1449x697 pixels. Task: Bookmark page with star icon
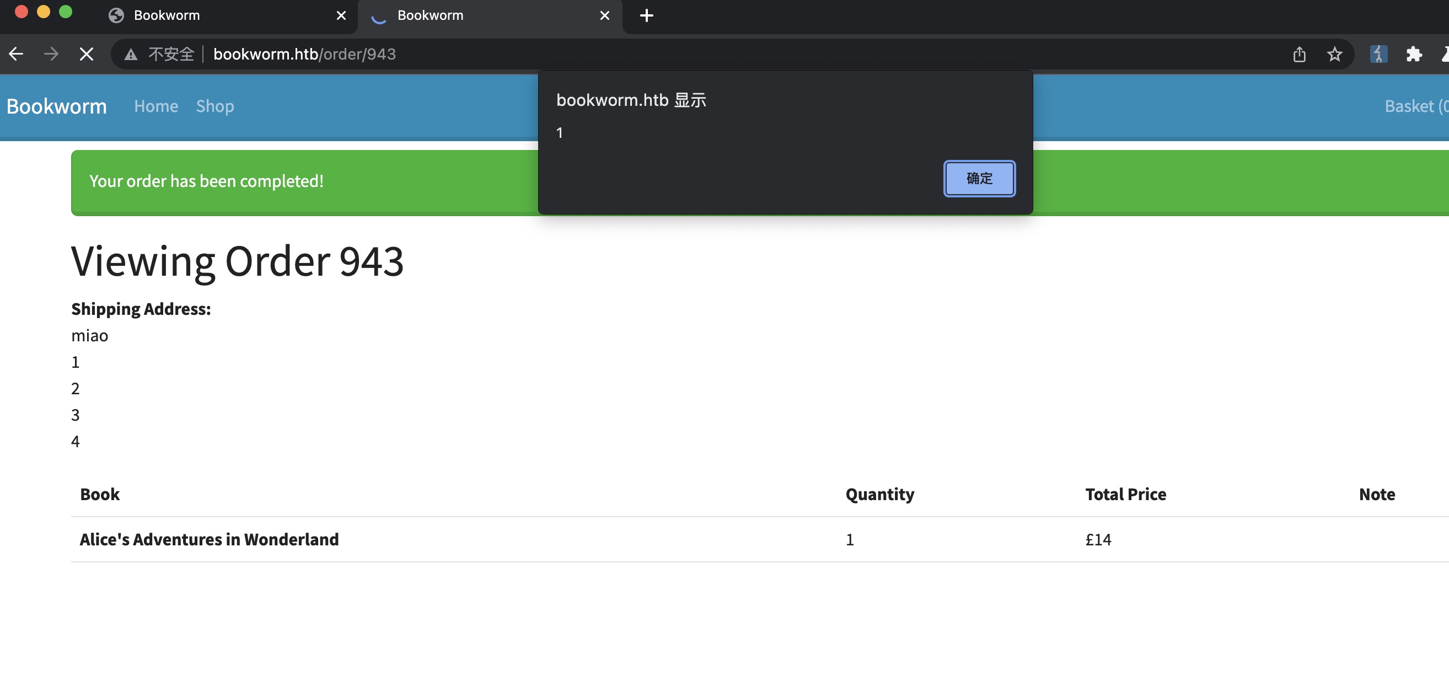[1334, 54]
